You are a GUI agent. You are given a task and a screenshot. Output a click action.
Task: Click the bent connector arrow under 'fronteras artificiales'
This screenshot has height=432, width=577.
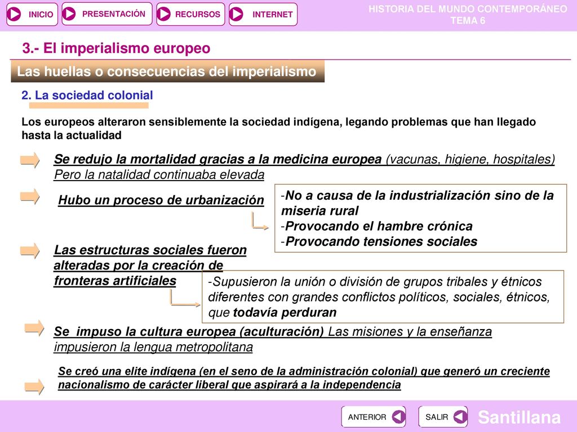[185, 298]
